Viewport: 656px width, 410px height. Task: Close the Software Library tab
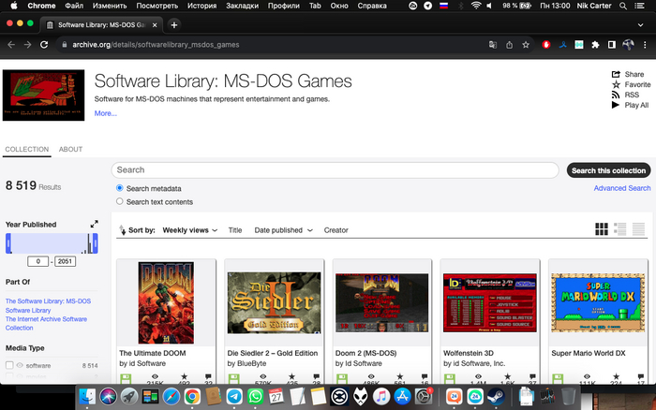[155, 25]
